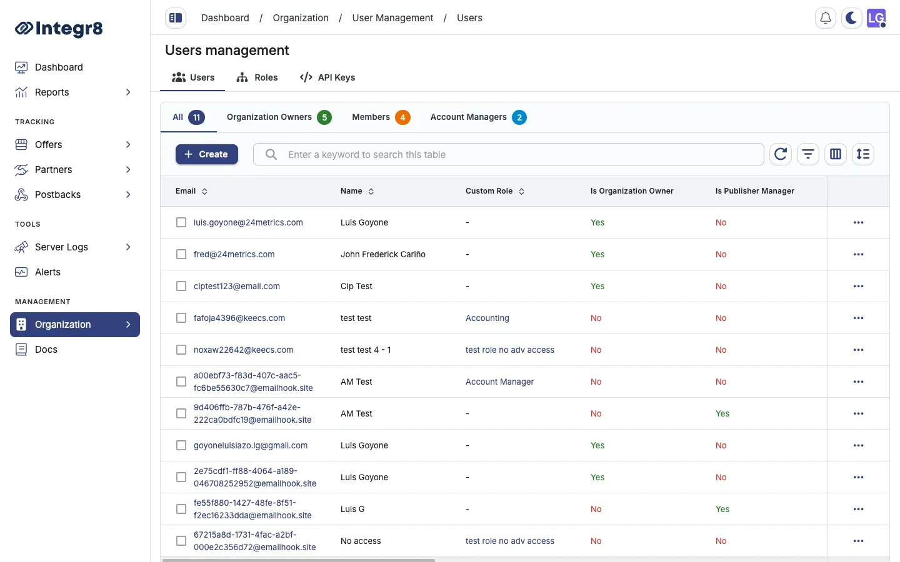Click the horizontal table scrollbar
Viewport: 900px width, 562px height.
point(299,560)
